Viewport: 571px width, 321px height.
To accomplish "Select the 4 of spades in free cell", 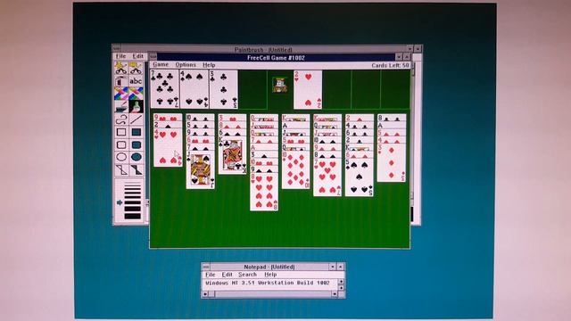I will [x=194, y=89].
